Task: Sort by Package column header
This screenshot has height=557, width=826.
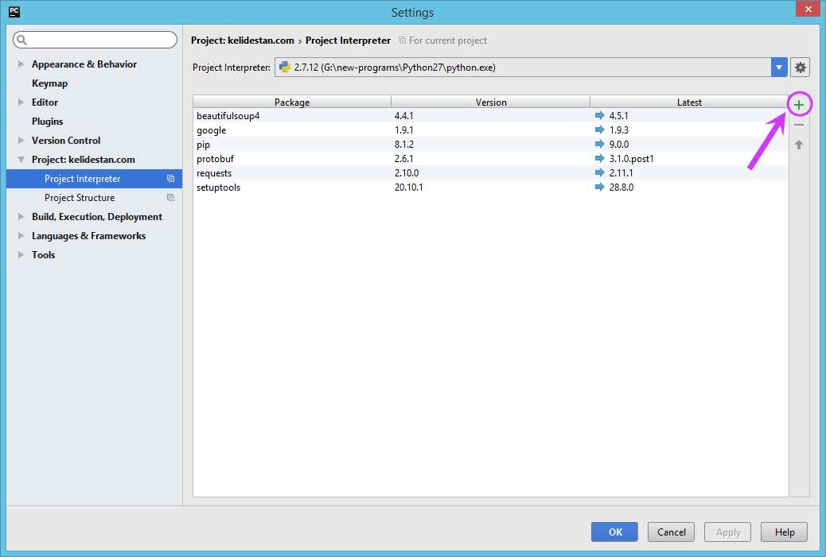Action: click(x=292, y=102)
